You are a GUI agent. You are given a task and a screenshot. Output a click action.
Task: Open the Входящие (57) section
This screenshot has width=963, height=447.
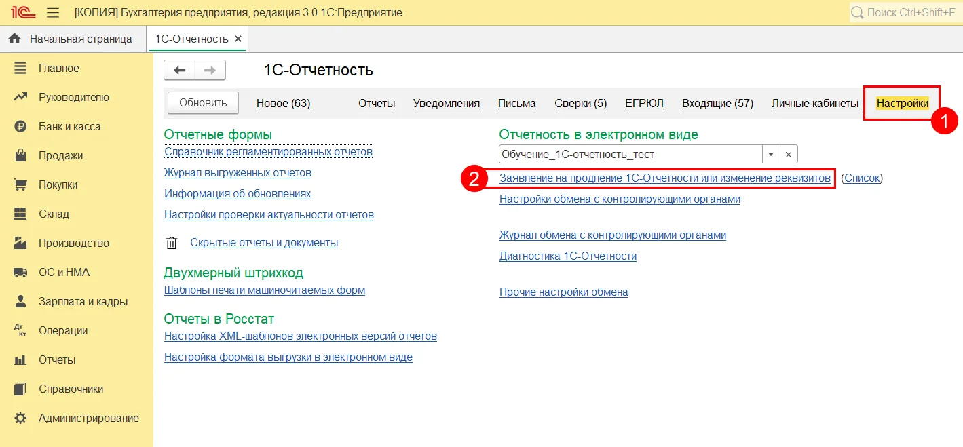point(718,103)
